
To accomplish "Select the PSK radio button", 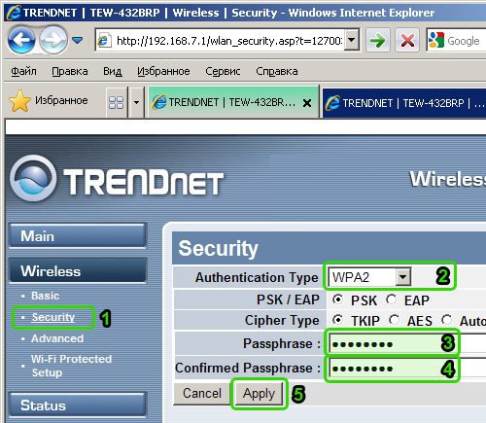I will point(337,300).
